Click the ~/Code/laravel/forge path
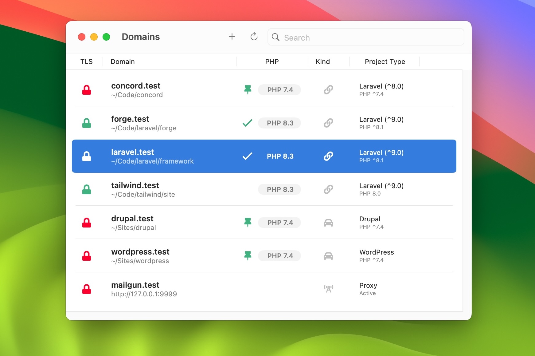The width and height of the screenshot is (535, 356). [x=144, y=128]
